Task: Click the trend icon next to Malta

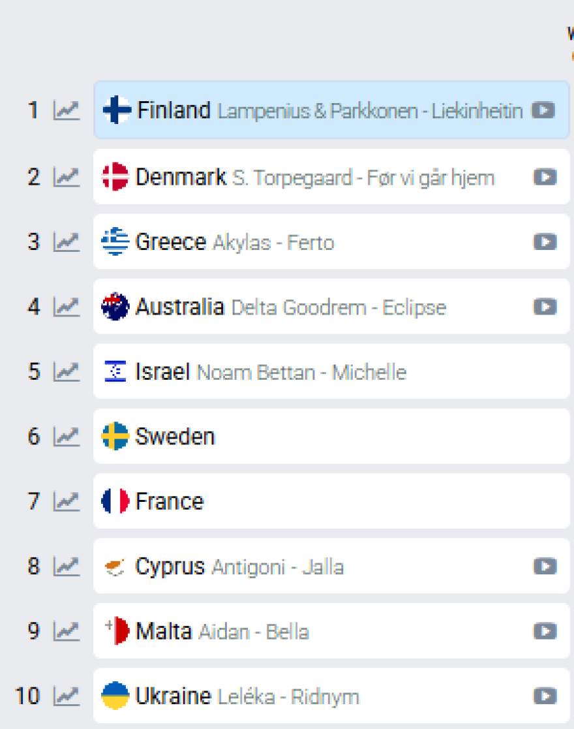Action: (x=66, y=631)
